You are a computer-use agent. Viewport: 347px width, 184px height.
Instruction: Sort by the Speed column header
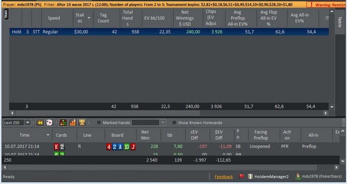click(54, 18)
